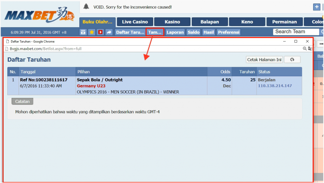Open the Laporan menu item

175,32
